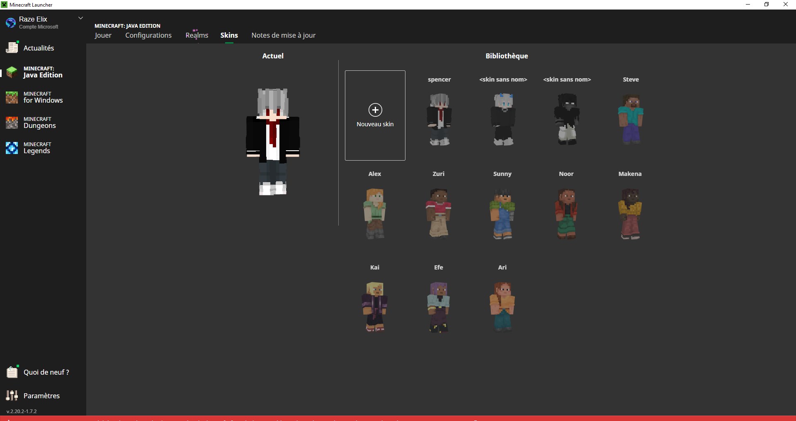
Task: Open the Configurations tab
Action: coord(148,35)
